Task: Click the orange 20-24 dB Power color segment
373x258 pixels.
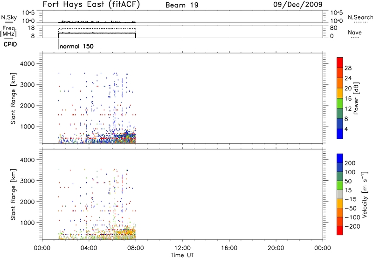Action: (340, 83)
